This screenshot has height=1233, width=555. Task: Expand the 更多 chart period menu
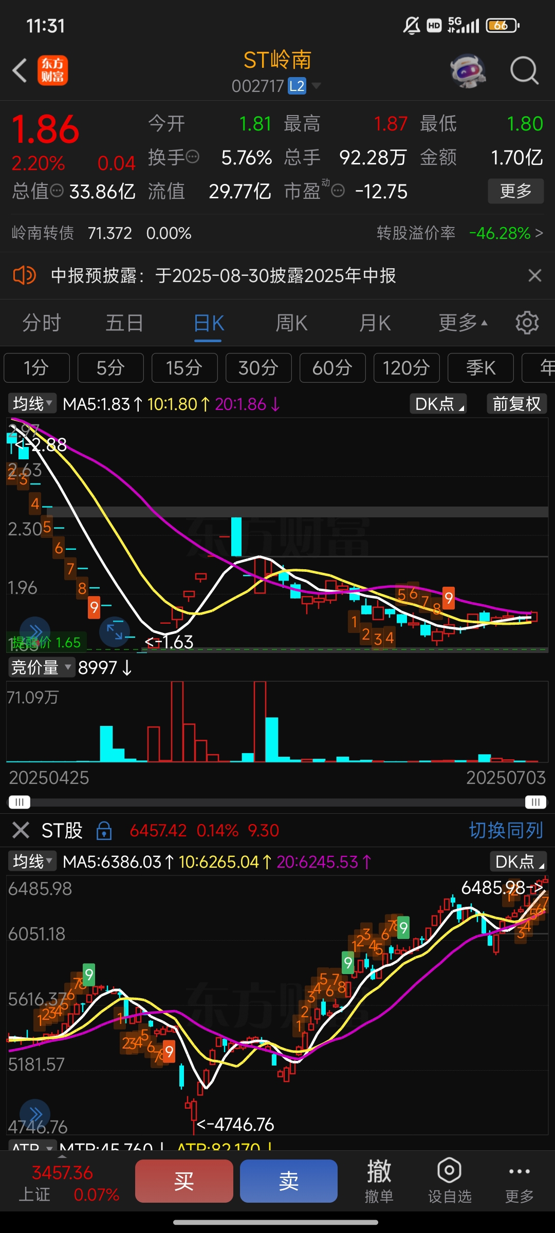(x=463, y=323)
